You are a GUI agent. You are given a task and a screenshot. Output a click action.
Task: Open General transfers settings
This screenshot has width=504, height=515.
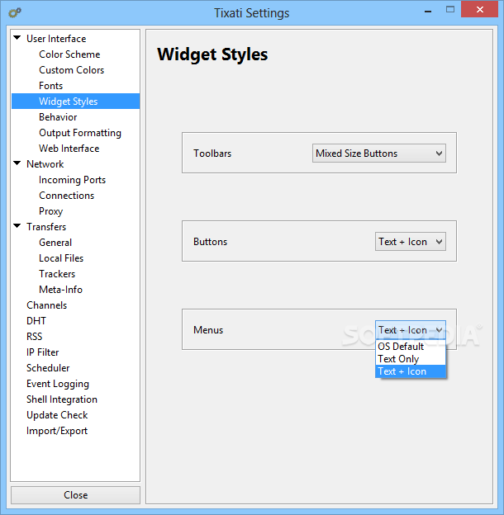[x=55, y=243]
